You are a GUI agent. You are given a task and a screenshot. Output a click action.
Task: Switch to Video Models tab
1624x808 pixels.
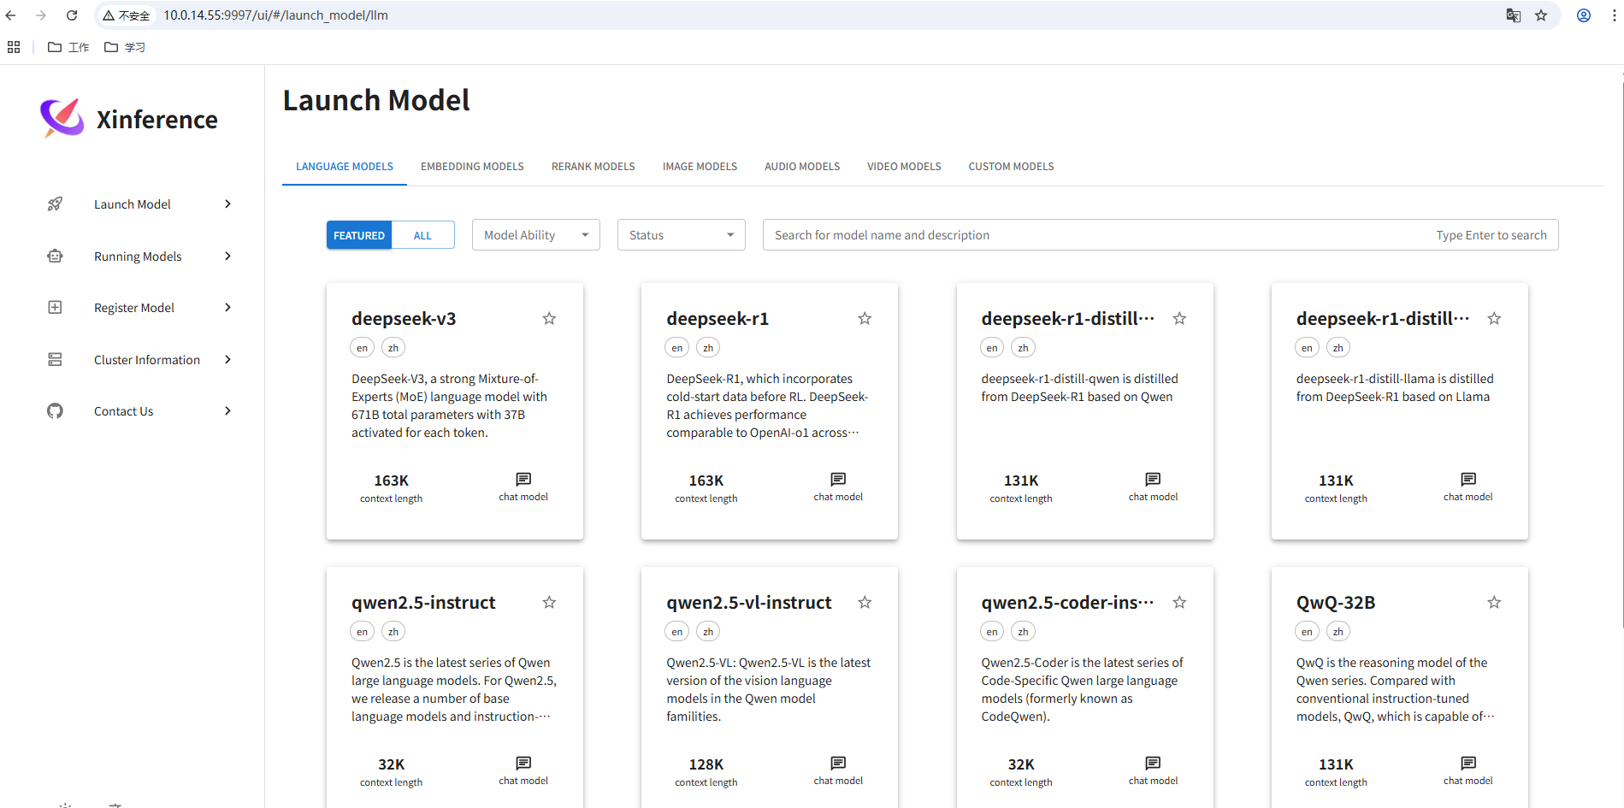pos(904,167)
